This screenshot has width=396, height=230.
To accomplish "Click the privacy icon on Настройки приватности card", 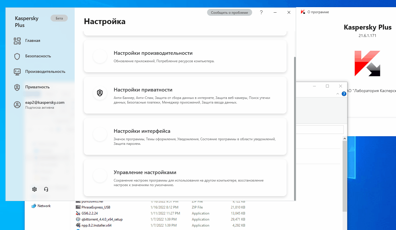I will click(100, 93).
